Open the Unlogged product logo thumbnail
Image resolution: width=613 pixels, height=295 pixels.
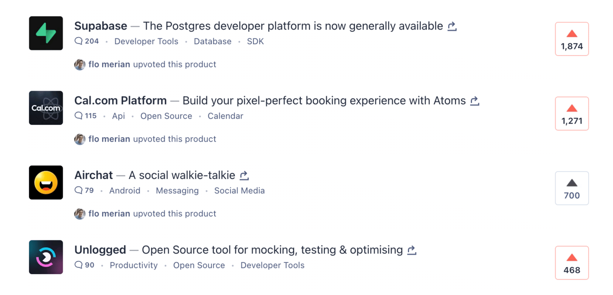click(x=46, y=257)
